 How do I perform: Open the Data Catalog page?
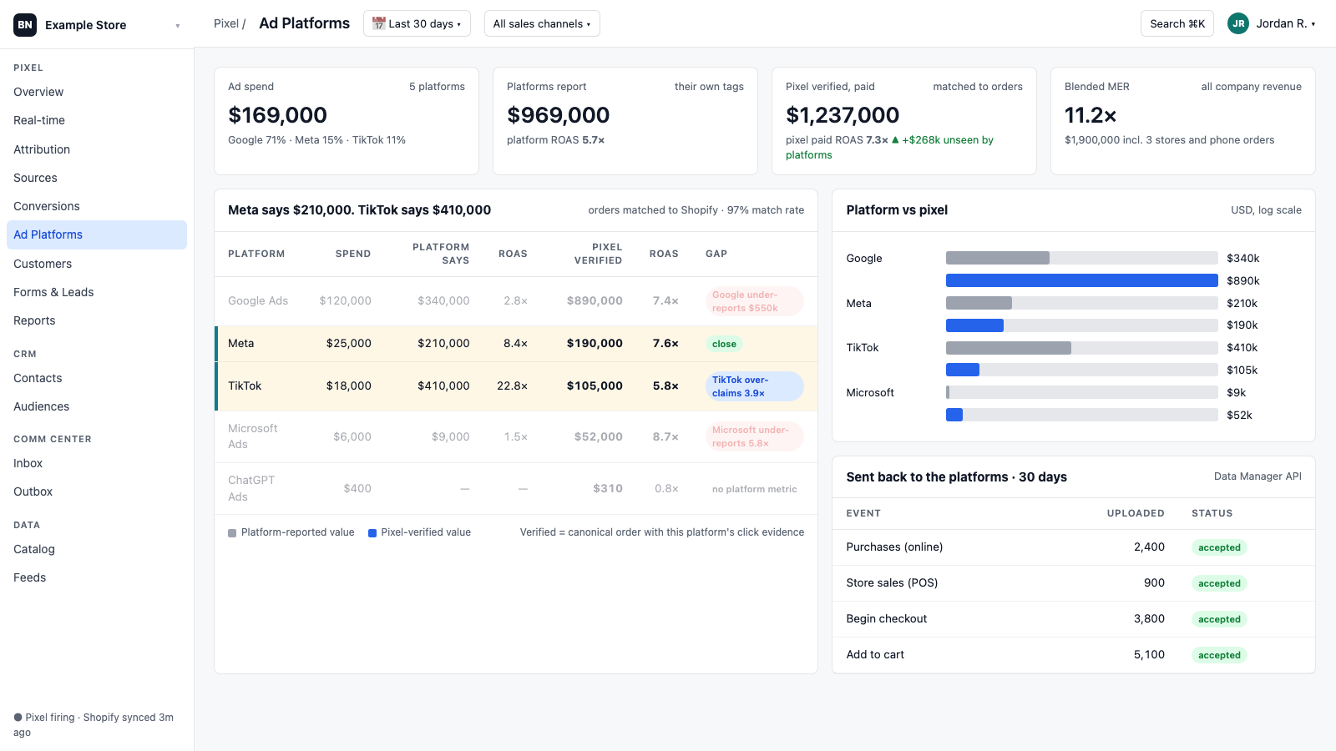tap(97, 549)
